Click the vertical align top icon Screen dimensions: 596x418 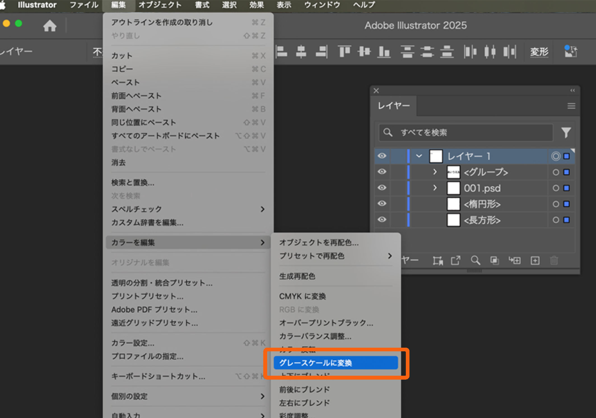[x=344, y=52]
